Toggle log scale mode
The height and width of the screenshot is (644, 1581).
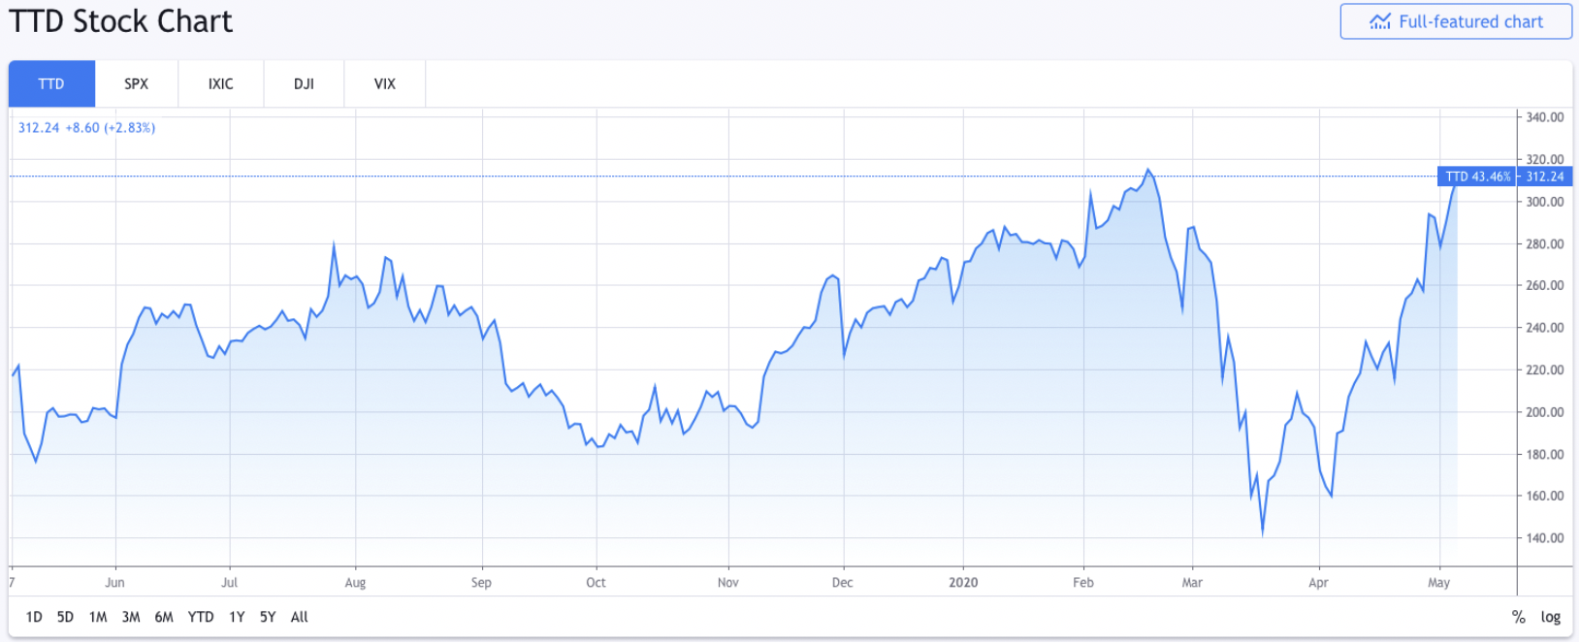click(1551, 617)
